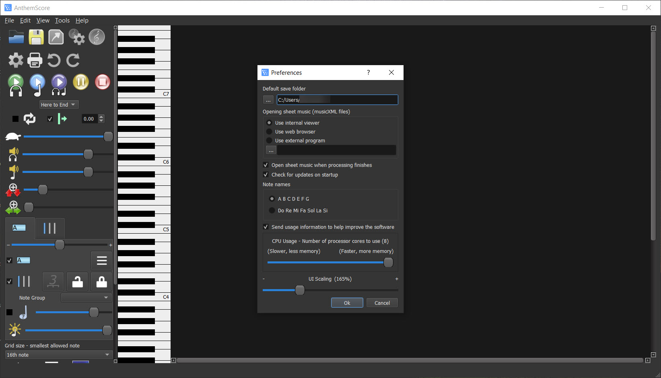Click the green follow-playback arrow icon
This screenshot has width=661, height=378.
point(62,119)
